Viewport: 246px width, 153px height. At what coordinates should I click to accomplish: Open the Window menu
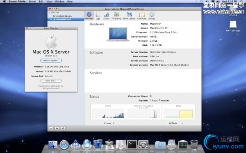[59, 2]
